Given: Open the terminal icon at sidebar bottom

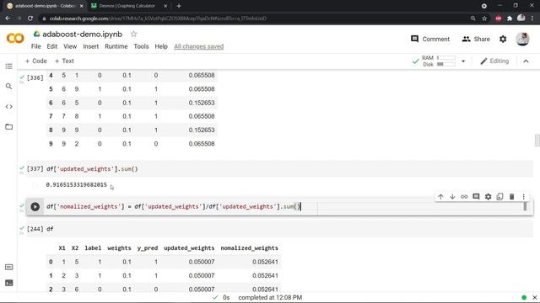Looking at the screenshot, I should point(9,283).
